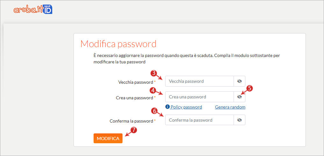This screenshot has width=324, height=156.
Task: Click the Genera random link
Action: coord(230,107)
